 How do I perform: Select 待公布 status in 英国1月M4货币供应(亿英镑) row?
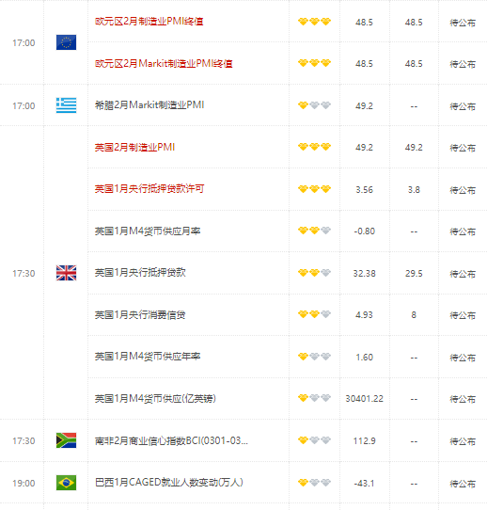pyautogui.click(x=463, y=399)
